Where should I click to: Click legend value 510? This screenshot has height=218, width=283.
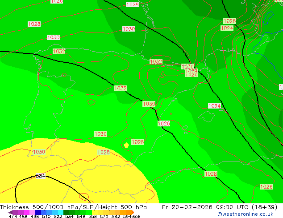point(46,216)
